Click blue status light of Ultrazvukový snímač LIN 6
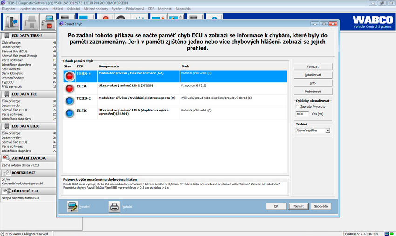The height and width of the screenshot is (236, 396). click(69, 113)
